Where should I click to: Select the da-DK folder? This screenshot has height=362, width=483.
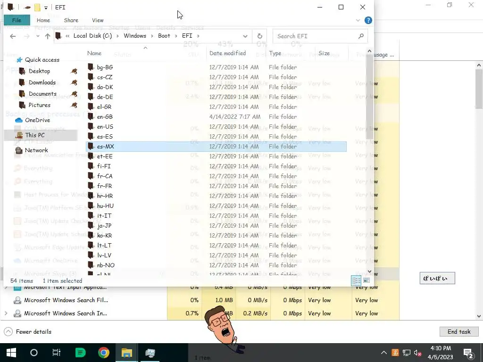coord(105,87)
